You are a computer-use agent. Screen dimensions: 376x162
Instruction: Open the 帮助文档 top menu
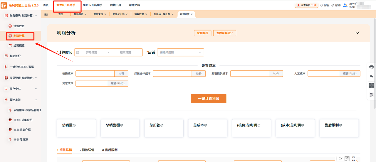pyautogui.click(x=134, y=5)
